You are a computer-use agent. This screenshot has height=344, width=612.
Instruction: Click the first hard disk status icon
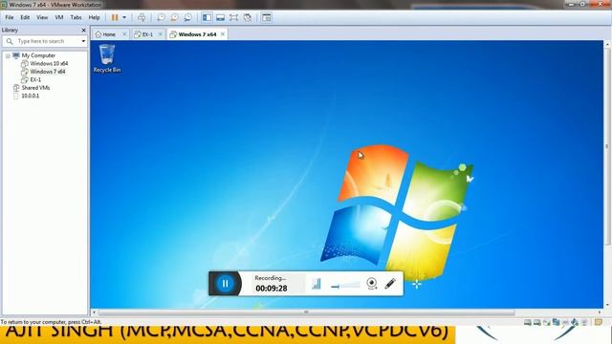tap(527, 322)
